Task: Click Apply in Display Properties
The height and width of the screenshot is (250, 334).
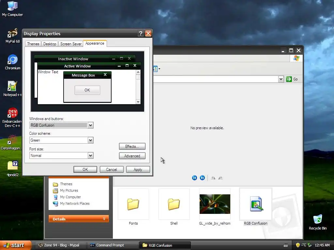Action: pyautogui.click(x=138, y=169)
